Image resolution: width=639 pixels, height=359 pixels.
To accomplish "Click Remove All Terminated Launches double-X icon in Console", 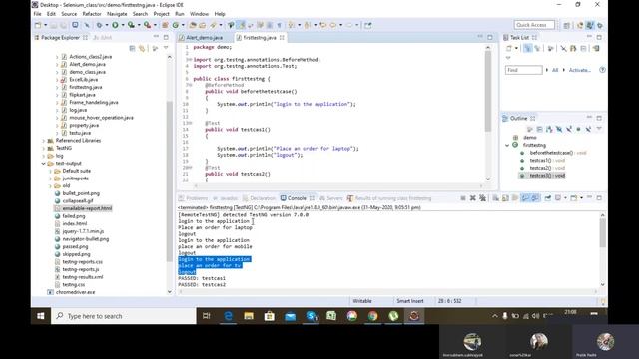I will (483, 198).
